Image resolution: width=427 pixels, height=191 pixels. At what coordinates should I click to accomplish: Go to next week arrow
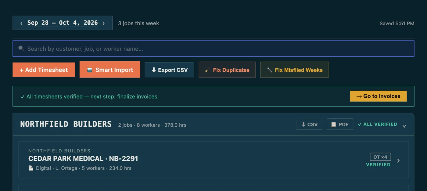[103, 23]
